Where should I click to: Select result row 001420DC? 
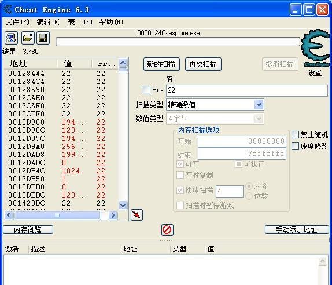coord(61,203)
